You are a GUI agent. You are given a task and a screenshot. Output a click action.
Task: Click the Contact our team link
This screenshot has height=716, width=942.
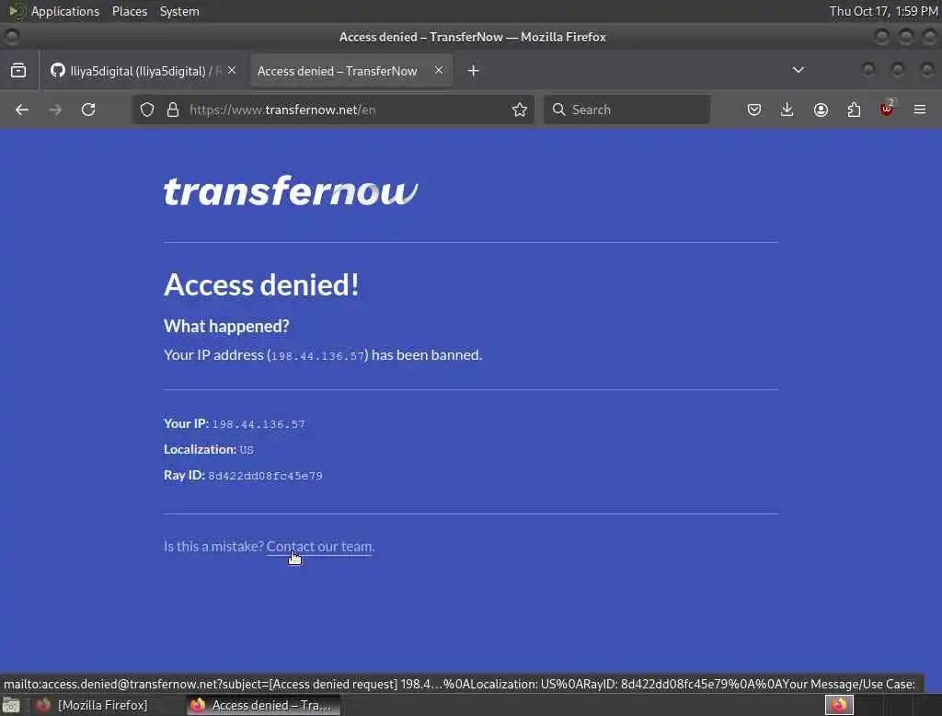(x=320, y=546)
